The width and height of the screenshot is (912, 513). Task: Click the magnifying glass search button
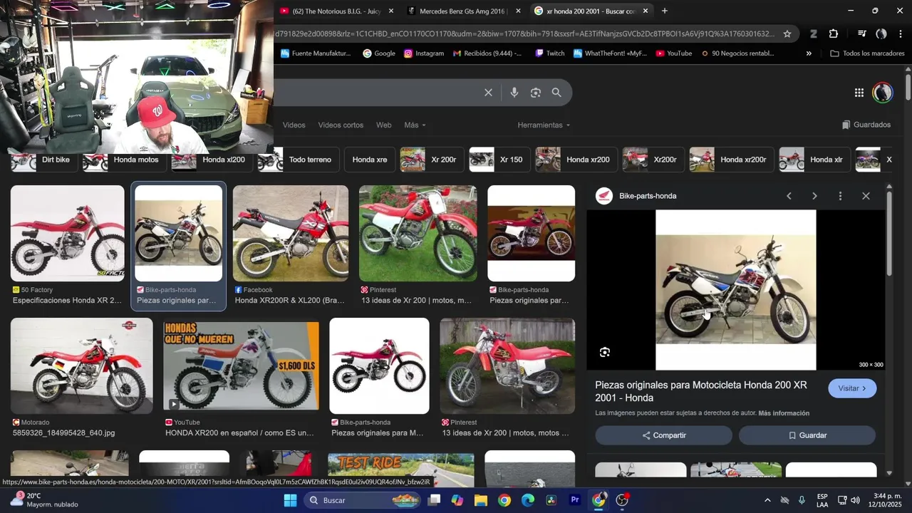coord(556,93)
